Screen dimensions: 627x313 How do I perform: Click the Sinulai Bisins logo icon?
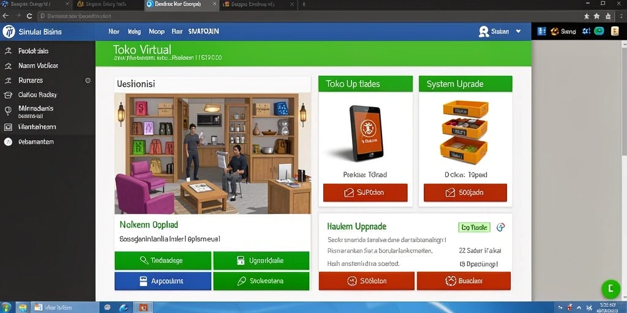pyautogui.click(x=9, y=32)
